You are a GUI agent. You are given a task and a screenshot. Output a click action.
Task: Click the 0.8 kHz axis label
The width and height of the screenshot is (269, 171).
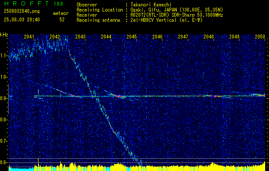tap(4, 120)
